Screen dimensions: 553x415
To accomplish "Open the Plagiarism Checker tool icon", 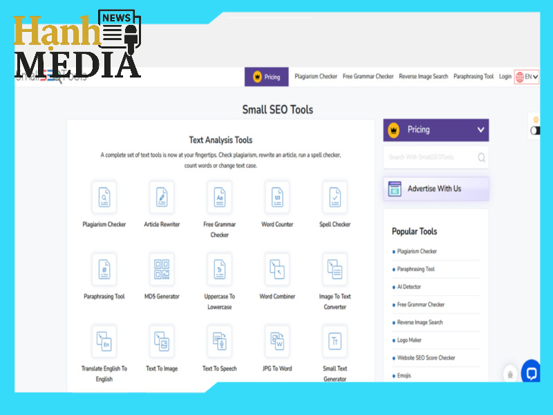I will coord(104,197).
